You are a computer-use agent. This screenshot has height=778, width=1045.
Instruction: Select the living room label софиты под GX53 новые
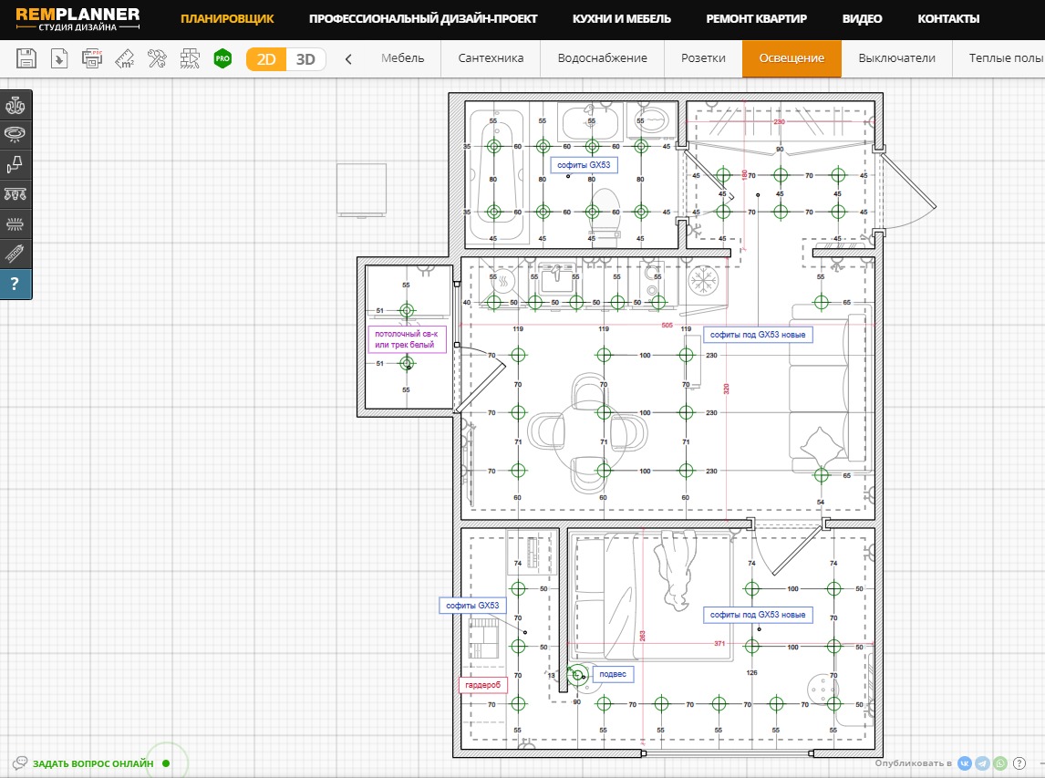(758, 335)
